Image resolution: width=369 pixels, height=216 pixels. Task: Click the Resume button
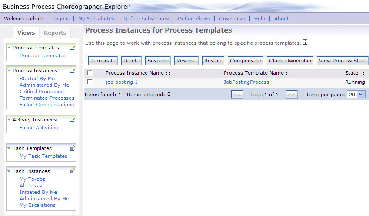tap(186, 61)
